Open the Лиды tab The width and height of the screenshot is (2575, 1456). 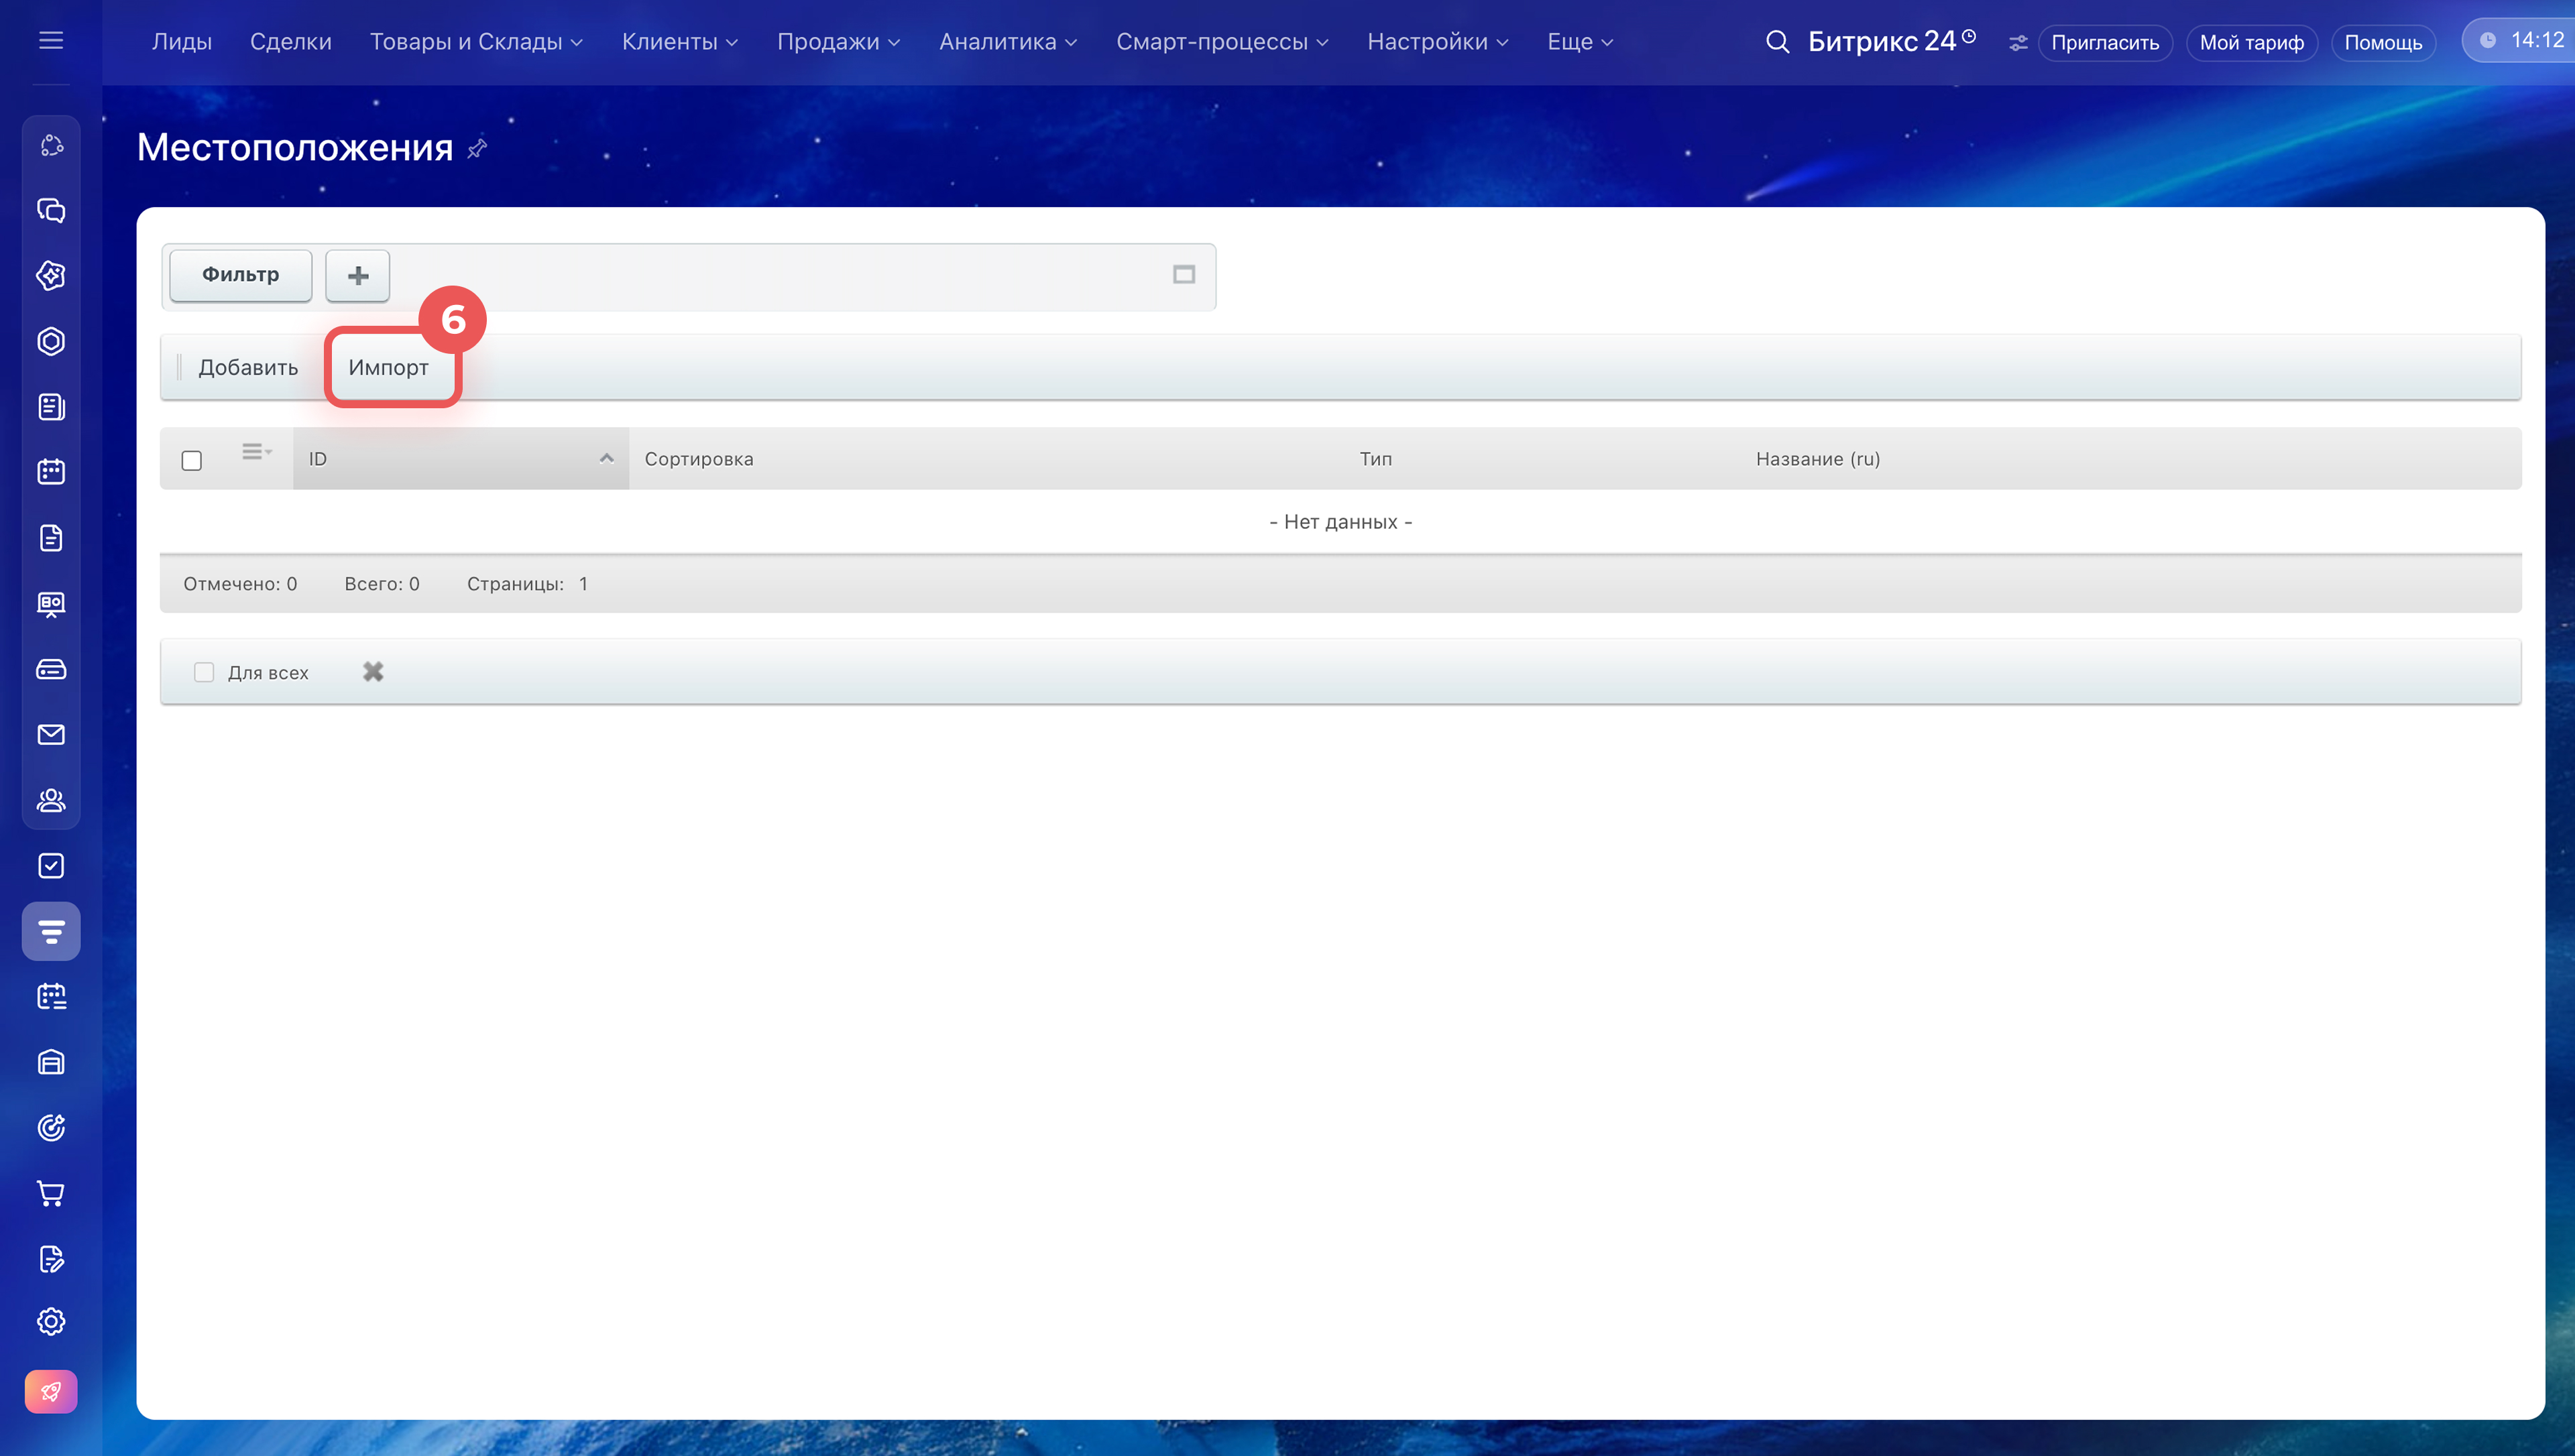click(x=182, y=42)
